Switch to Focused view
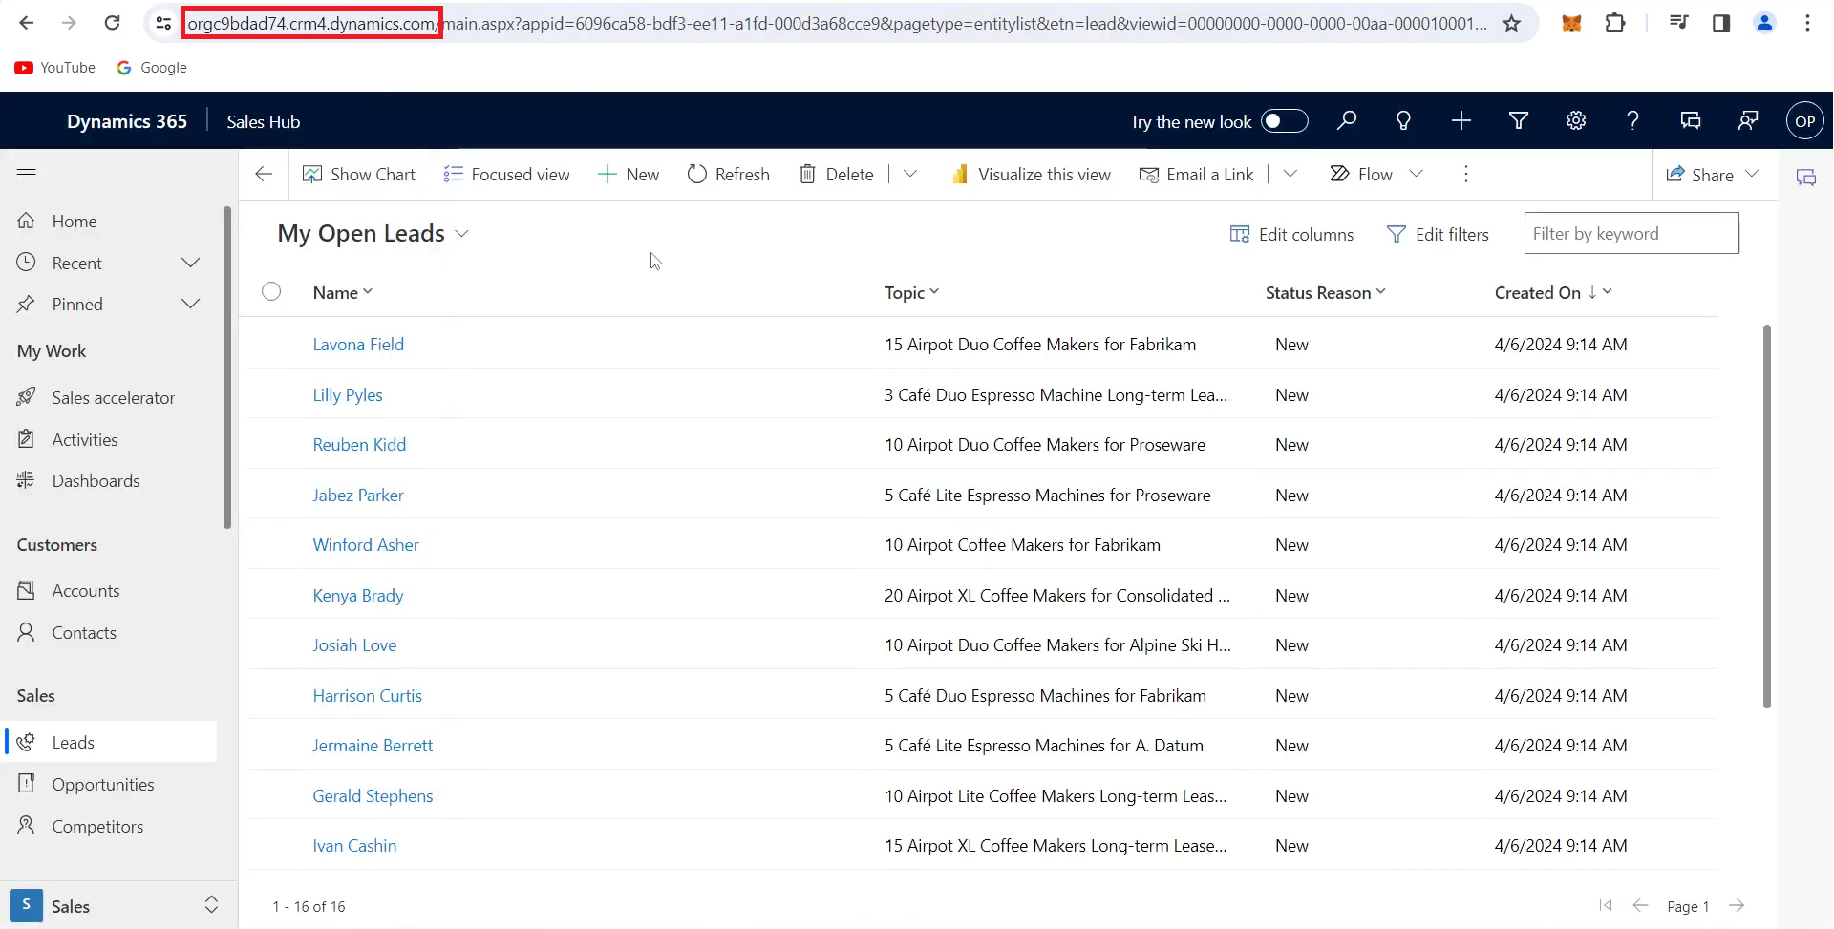Image resolution: width=1834 pixels, height=929 pixels. (x=506, y=174)
